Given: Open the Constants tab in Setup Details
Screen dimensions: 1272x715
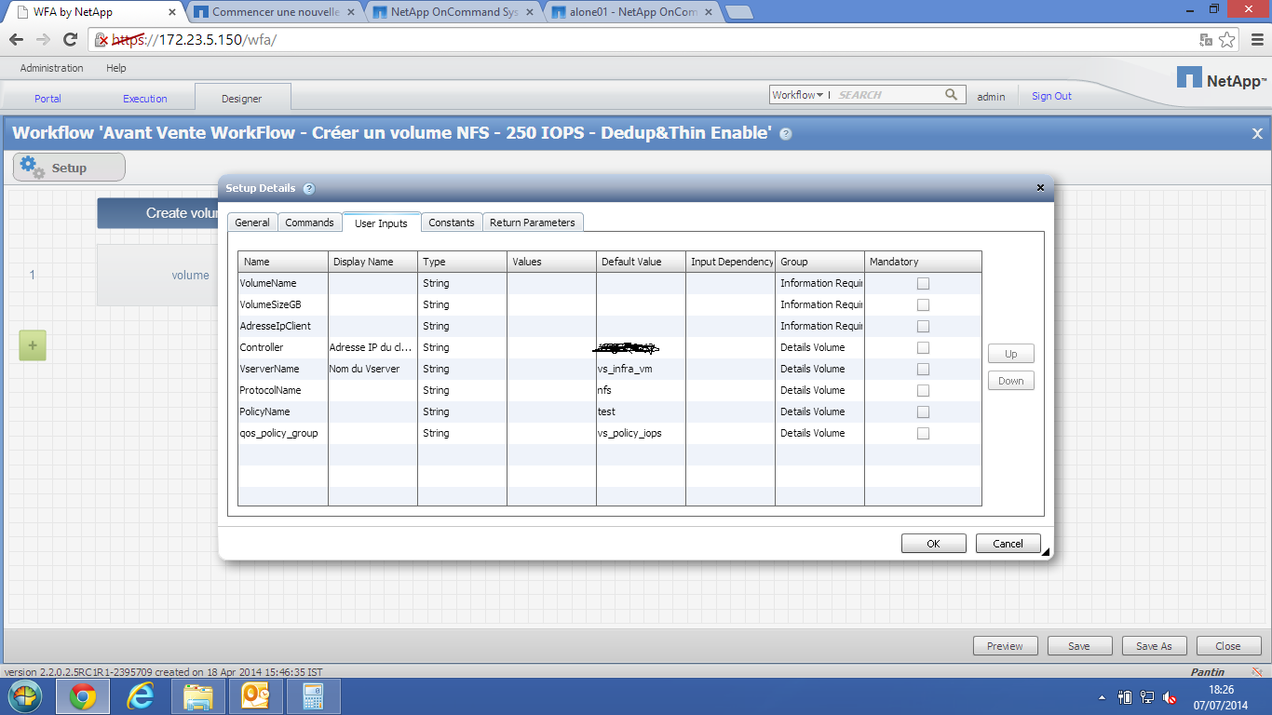Looking at the screenshot, I should (452, 223).
